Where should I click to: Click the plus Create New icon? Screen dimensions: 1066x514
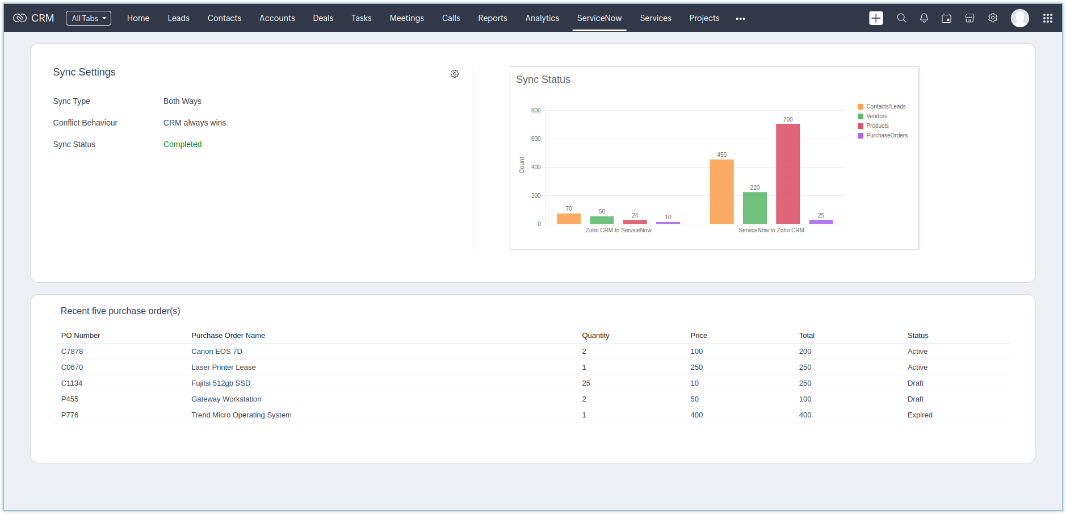point(876,18)
